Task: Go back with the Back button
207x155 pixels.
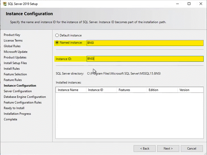Action: tap(145, 148)
